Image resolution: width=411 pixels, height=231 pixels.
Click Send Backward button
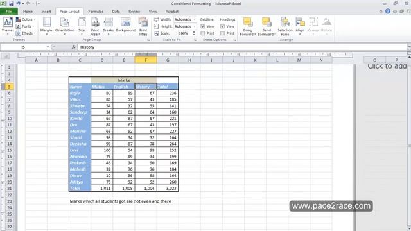pos(267,26)
